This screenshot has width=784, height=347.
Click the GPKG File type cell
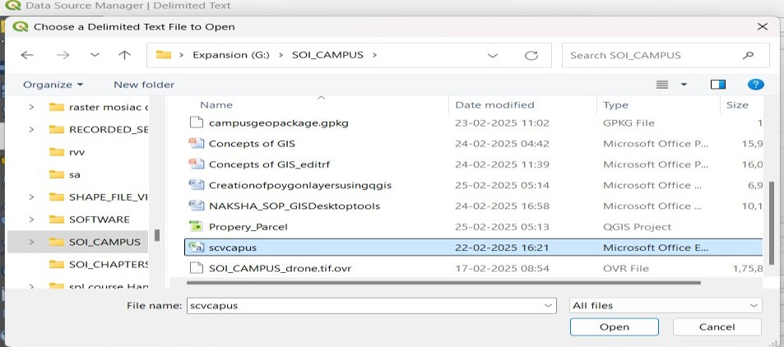(629, 123)
